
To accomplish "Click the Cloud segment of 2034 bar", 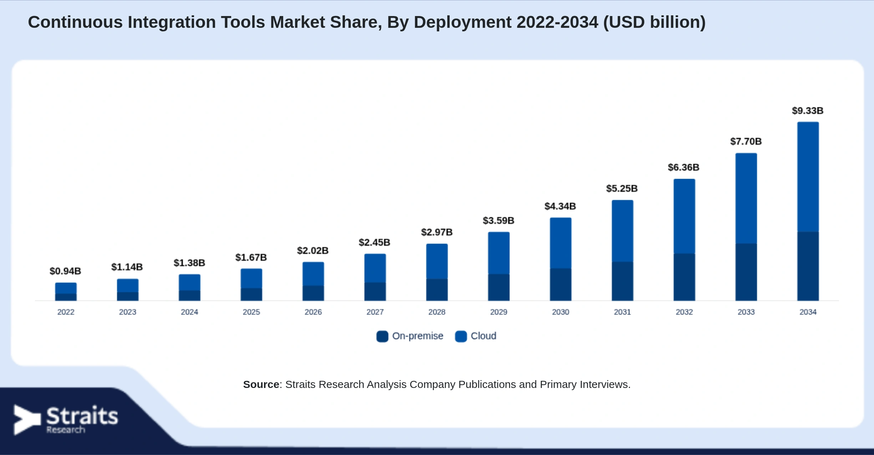I will coord(808,177).
